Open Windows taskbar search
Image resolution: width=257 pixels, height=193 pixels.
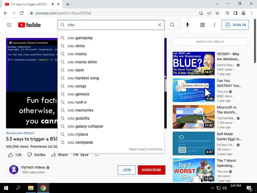18,188
